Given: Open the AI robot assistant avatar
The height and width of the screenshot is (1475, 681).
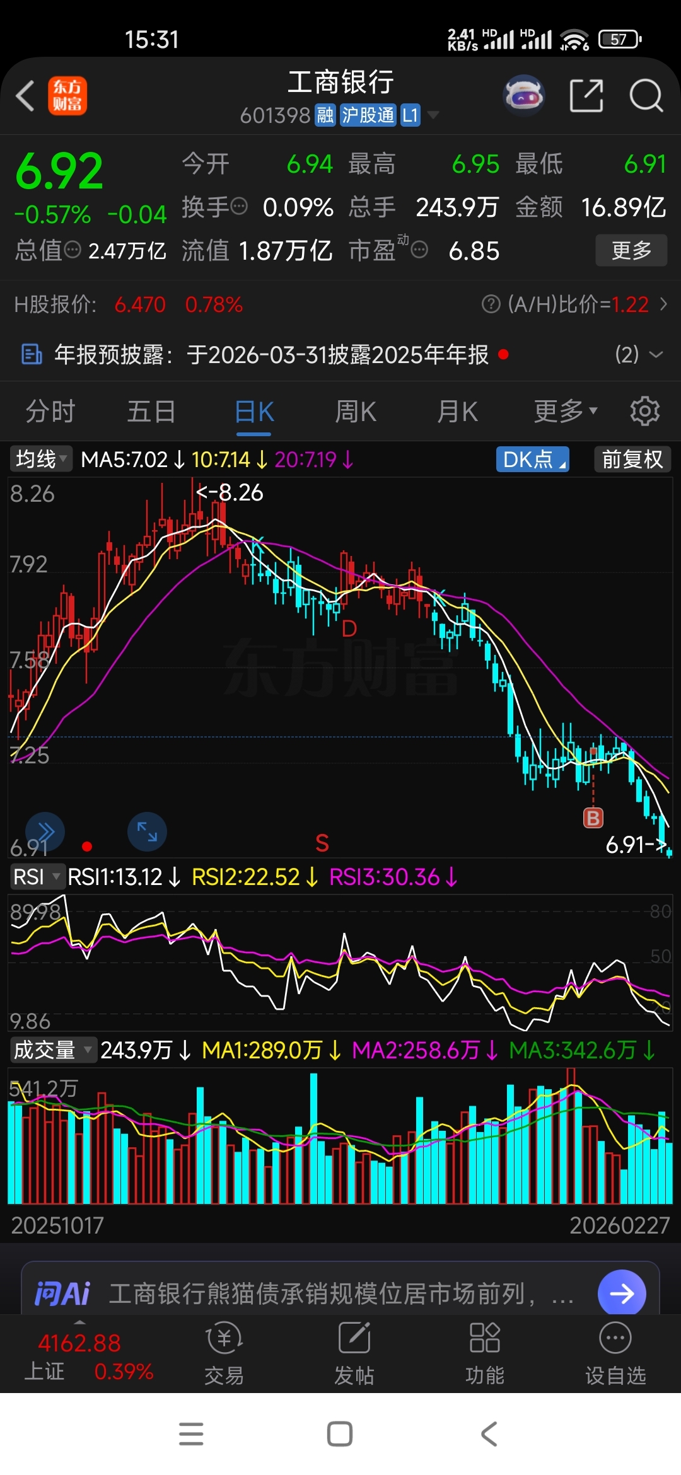Looking at the screenshot, I should 524,96.
